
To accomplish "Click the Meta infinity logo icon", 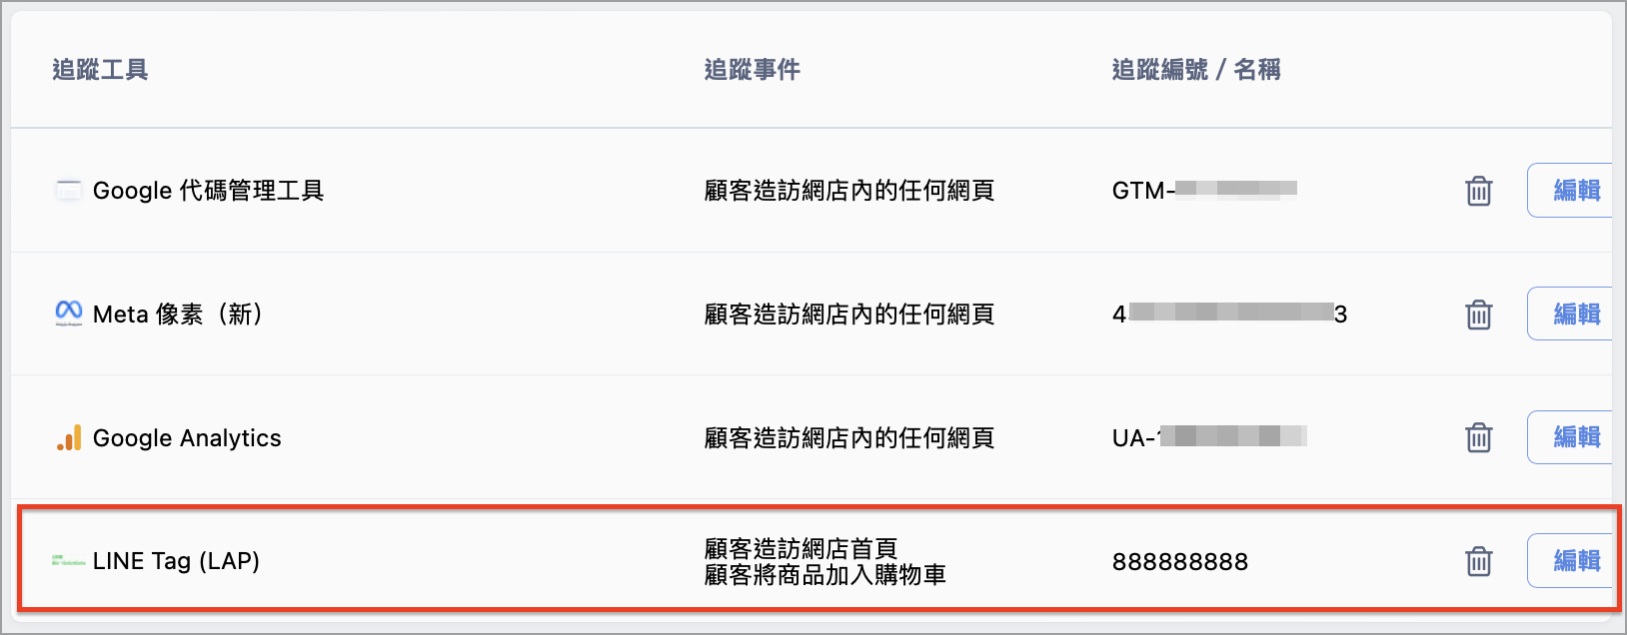I will tap(68, 314).
